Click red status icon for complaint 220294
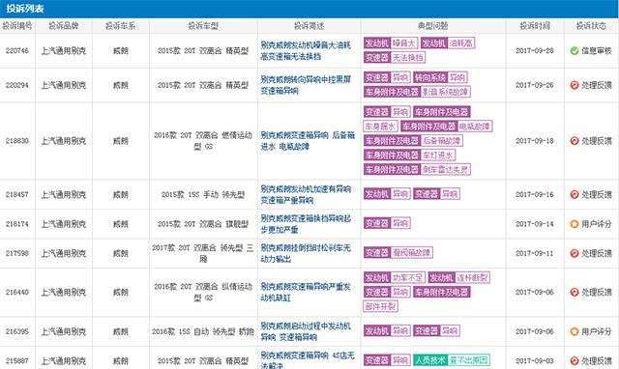This screenshot has height=369, width=619. [x=575, y=85]
